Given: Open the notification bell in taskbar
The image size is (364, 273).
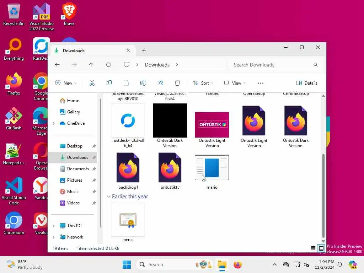Looking at the screenshot, I should pos(340,264).
